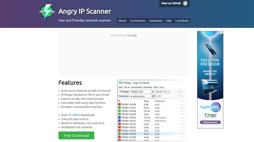Click Find out more in the ad
Screen dimensions: 254x142
tap(210, 122)
